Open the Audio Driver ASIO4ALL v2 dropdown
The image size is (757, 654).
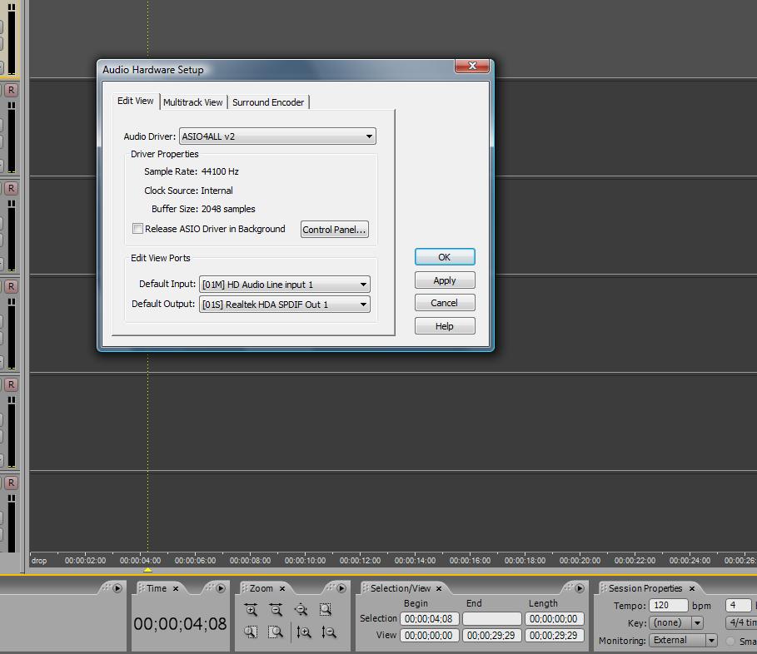pos(277,136)
